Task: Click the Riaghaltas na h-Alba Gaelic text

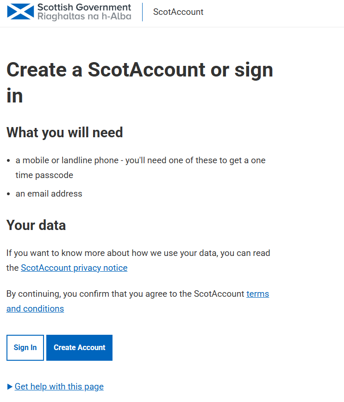Action: pyautogui.click(x=84, y=16)
